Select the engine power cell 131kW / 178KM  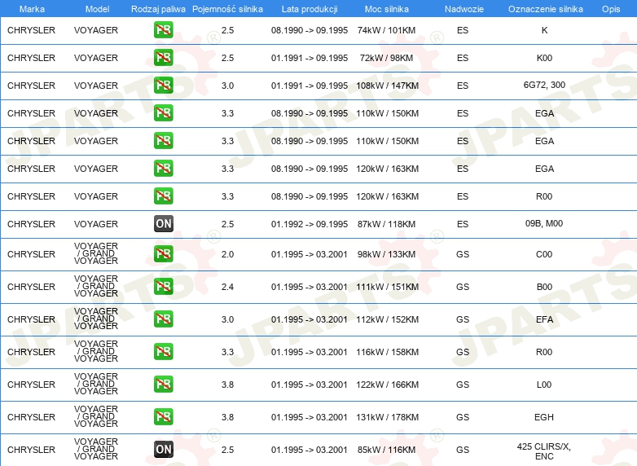point(387,417)
